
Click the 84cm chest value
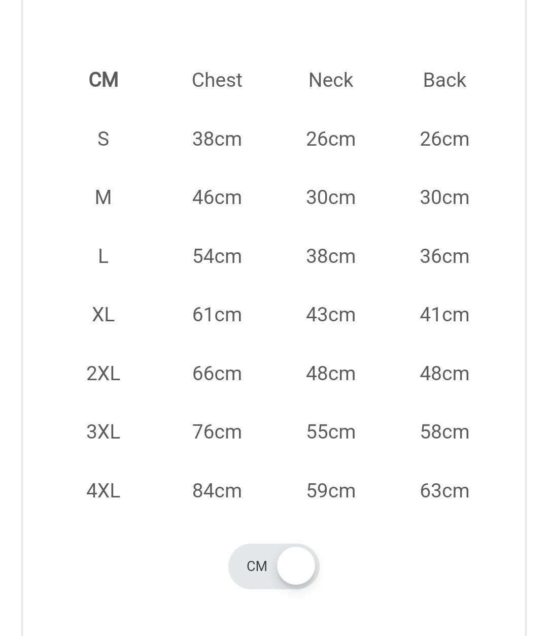coord(217,491)
